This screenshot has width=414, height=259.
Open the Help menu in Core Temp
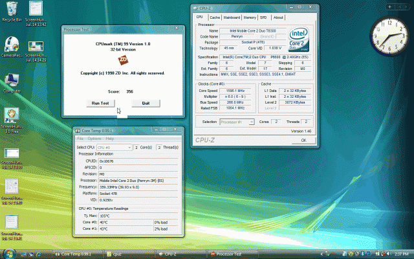[109, 139]
